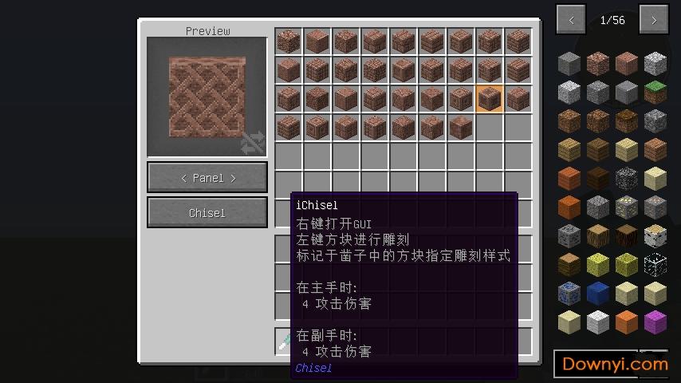Choose the Wet Sponge block icon
Screen dimensions: 681x383
point(626,264)
